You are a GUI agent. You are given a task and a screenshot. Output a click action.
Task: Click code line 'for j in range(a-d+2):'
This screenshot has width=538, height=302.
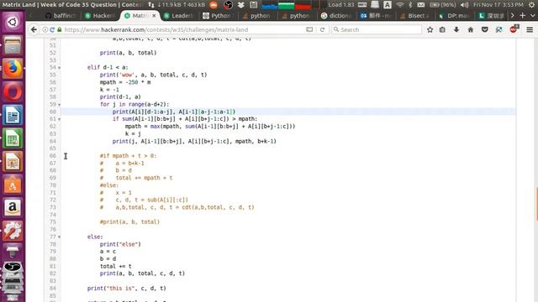(x=134, y=104)
